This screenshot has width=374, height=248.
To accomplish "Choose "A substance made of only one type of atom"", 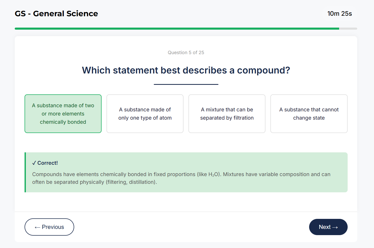I will (145, 113).
